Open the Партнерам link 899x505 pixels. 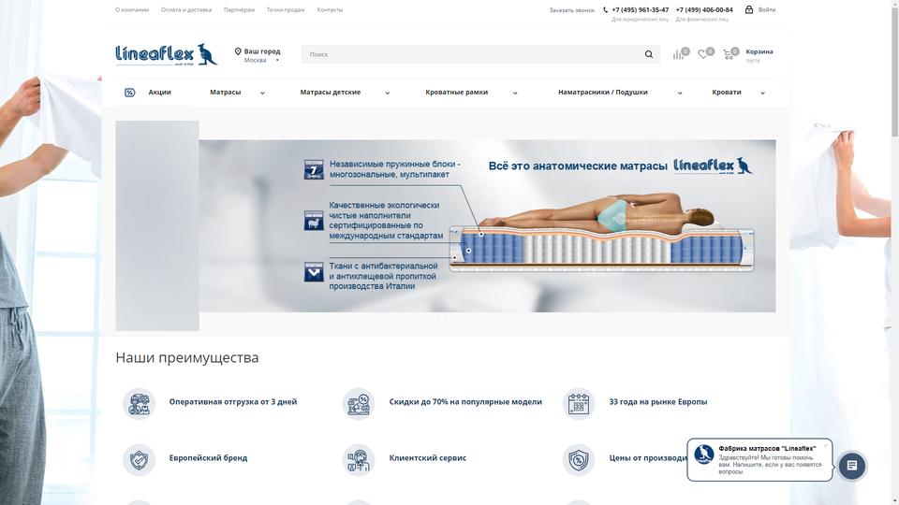pos(239,9)
